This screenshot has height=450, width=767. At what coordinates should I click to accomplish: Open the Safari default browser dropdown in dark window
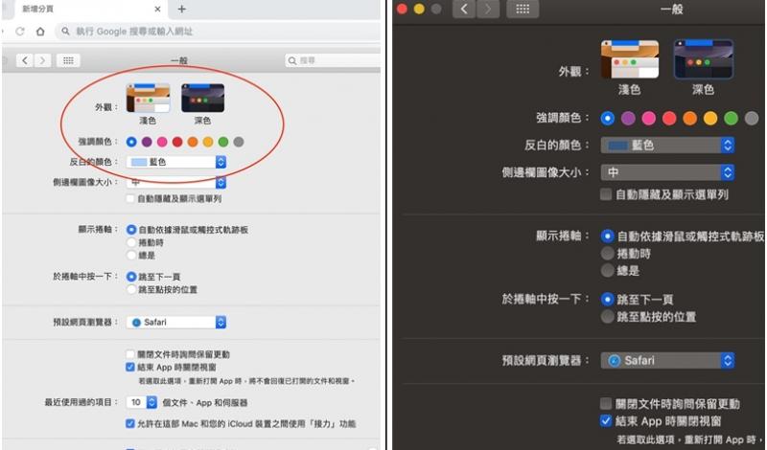[667, 360]
